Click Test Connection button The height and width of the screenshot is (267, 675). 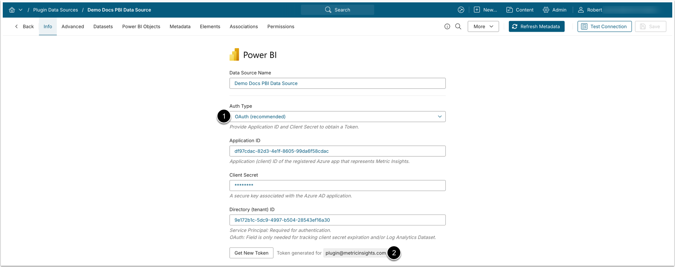(x=604, y=27)
